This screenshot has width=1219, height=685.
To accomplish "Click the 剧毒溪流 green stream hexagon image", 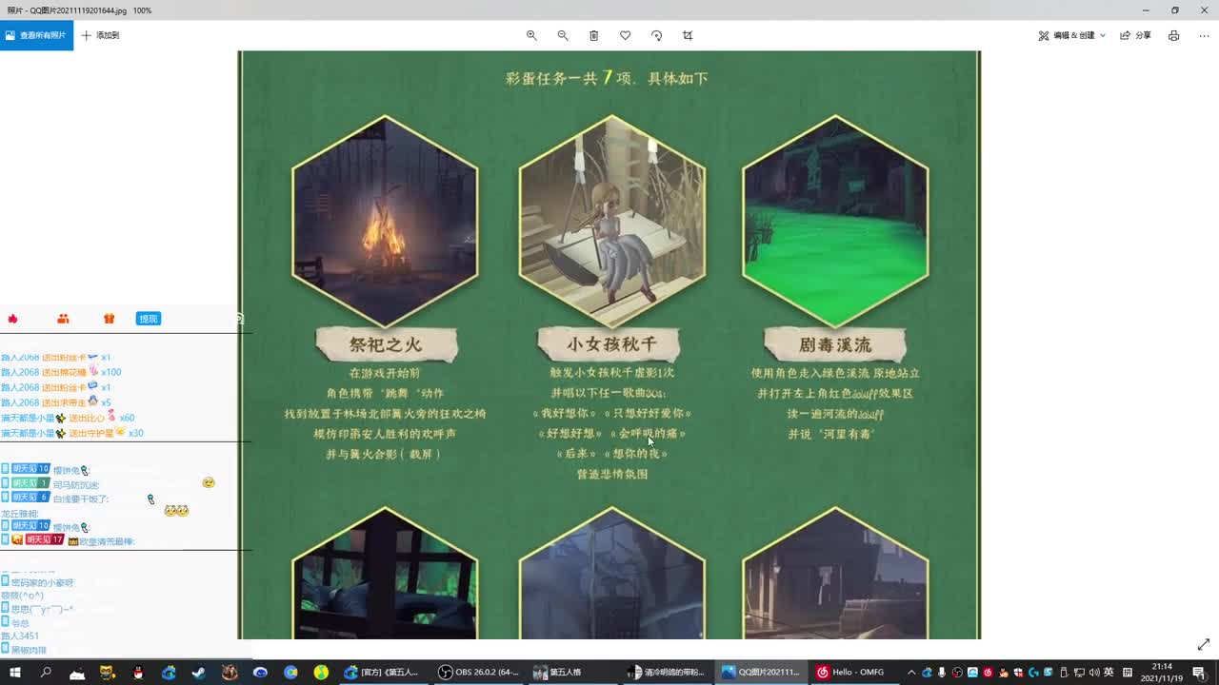I will (x=835, y=221).
